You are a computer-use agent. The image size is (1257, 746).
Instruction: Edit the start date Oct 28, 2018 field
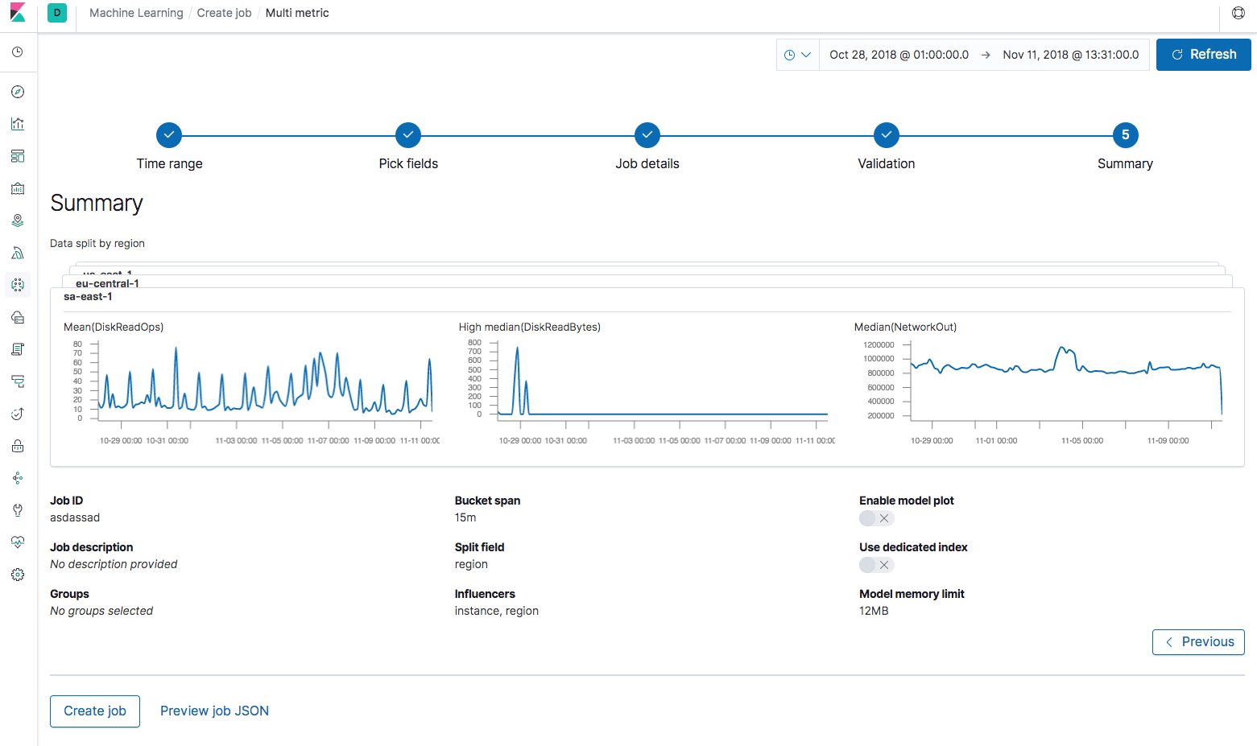[x=899, y=55]
